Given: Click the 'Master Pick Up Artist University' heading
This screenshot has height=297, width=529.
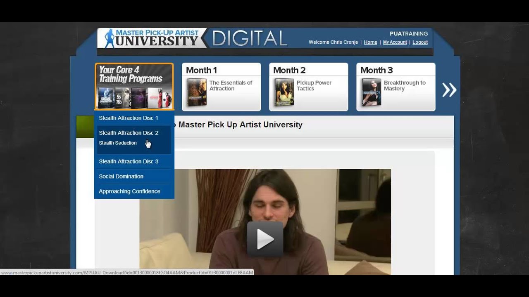Looking at the screenshot, I should point(241,125).
